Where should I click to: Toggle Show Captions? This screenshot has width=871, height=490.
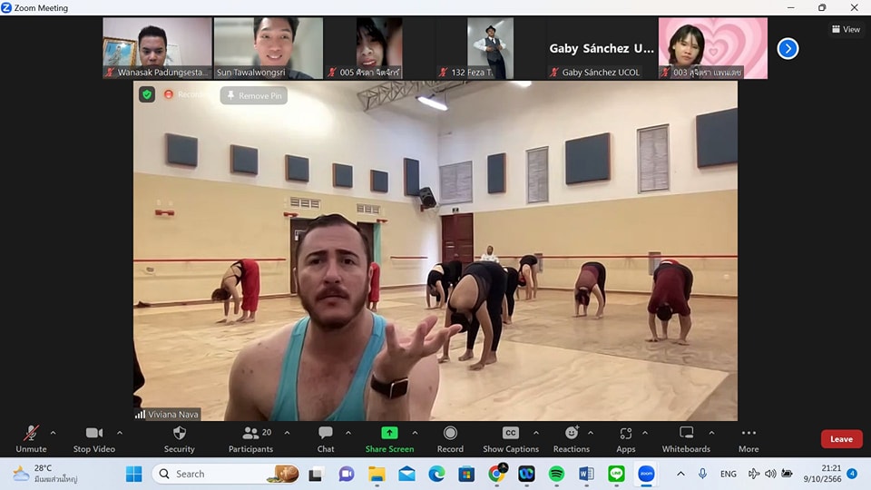coord(511,435)
